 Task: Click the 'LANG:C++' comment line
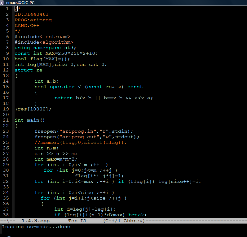27,25
